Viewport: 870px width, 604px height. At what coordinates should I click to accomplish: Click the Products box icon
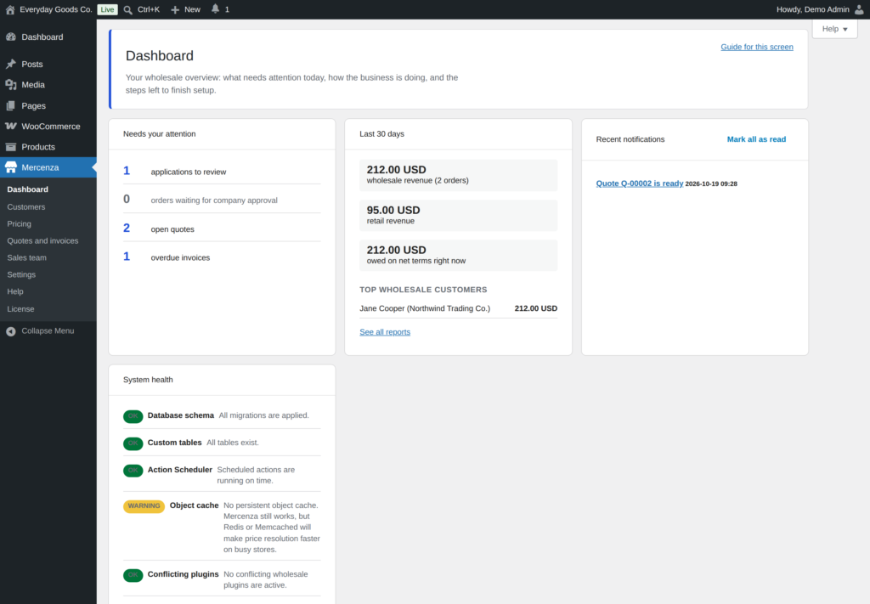pyautogui.click(x=10, y=146)
